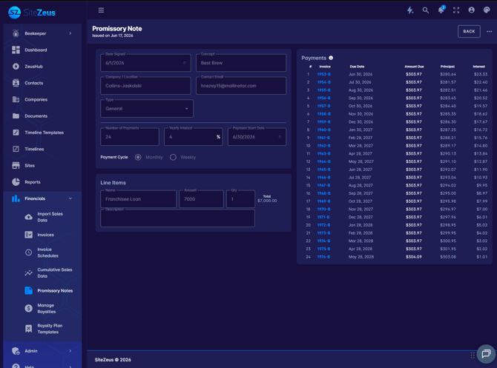Open the Date Signed calendar picker
497x368 pixels.
(185, 63)
